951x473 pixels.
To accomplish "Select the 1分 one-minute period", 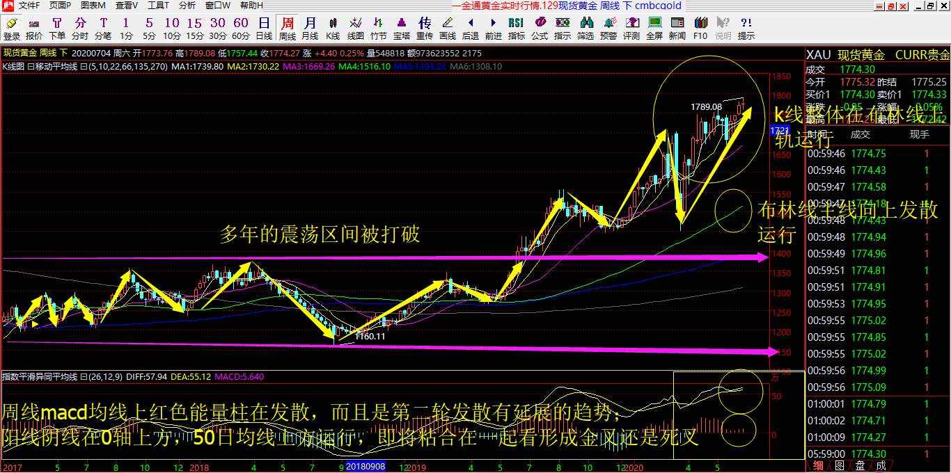I will (126, 29).
